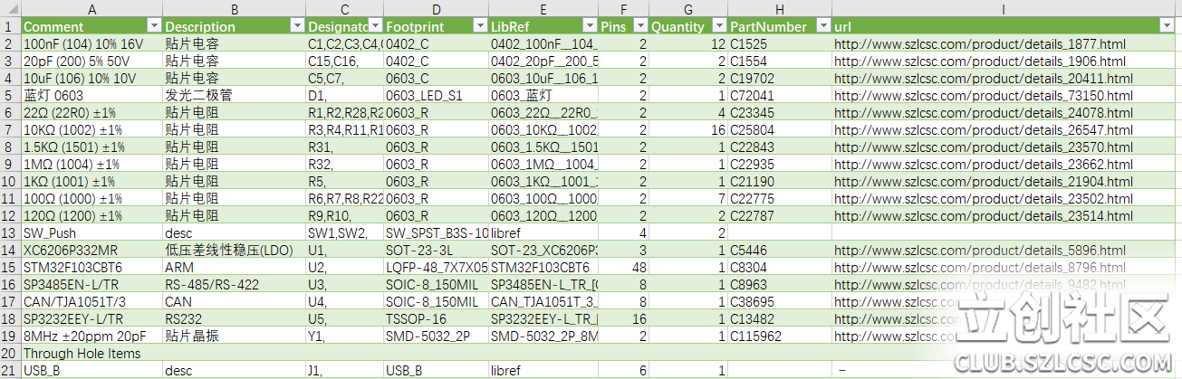Select the STM32F103CBT6 comment cell
Viewport: 1182px width, 379px height.
pyautogui.click(x=72, y=267)
